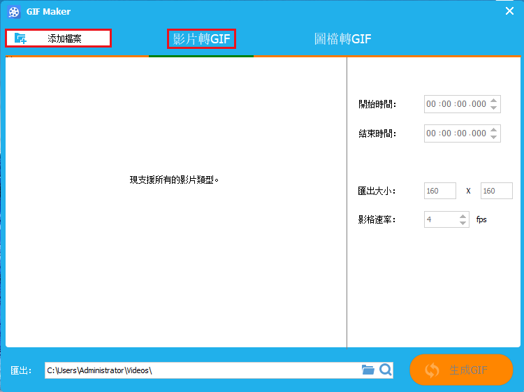This screenshot has height=392, width=524.
Task: Increase the 結束時間 value with up arrow
Action: pyautogui.click(x=493, y=130)
